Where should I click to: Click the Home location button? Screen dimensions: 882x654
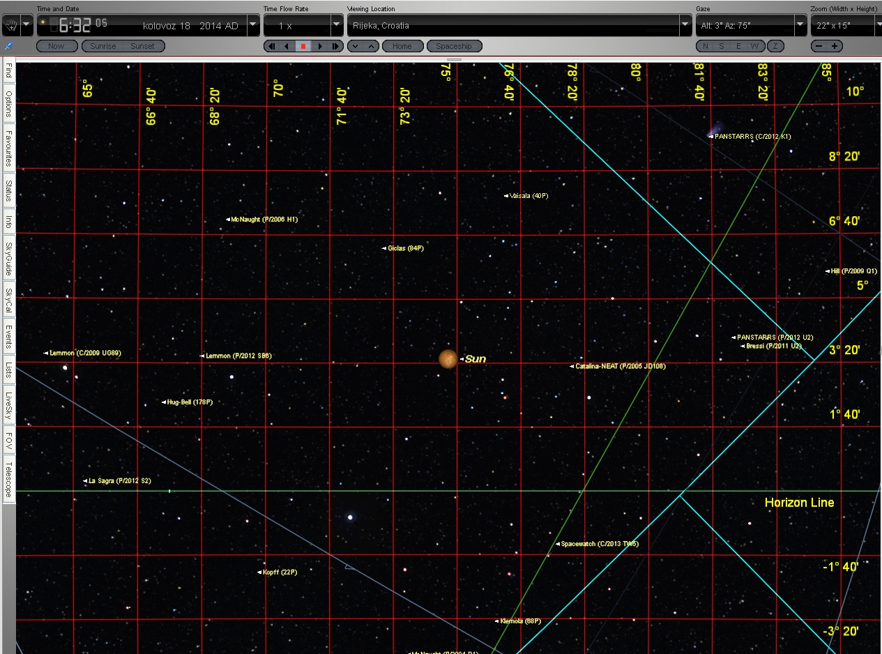[402, 46]
